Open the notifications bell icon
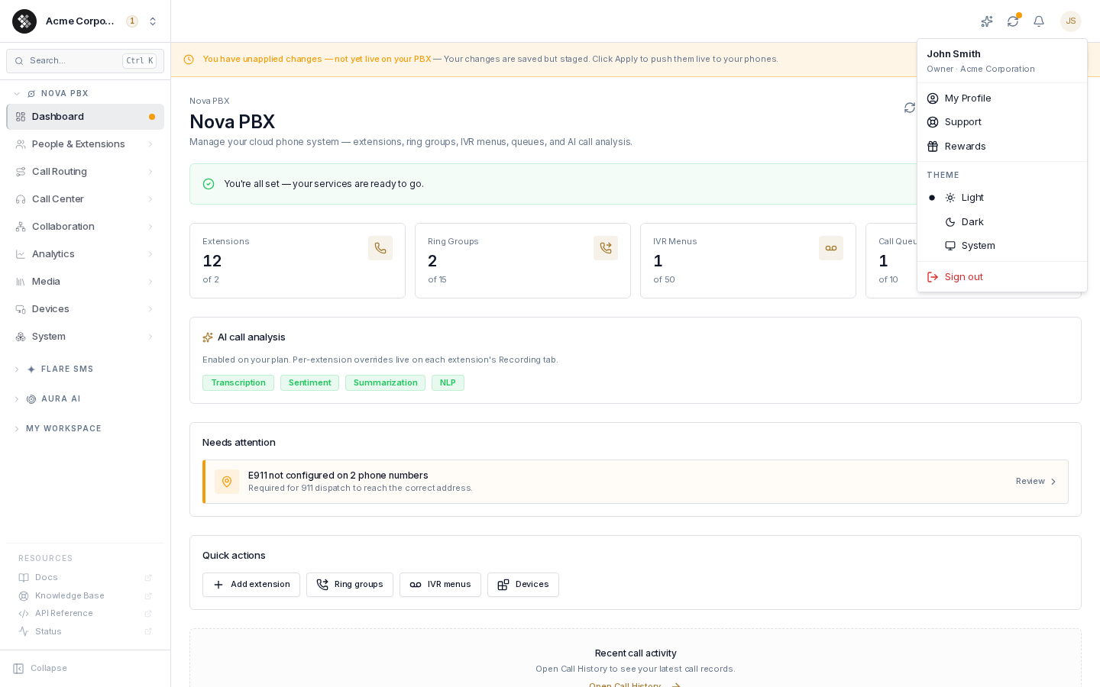Viewport: 1100px width, 687px height. pyautogui.click(x=1039, y=21)
